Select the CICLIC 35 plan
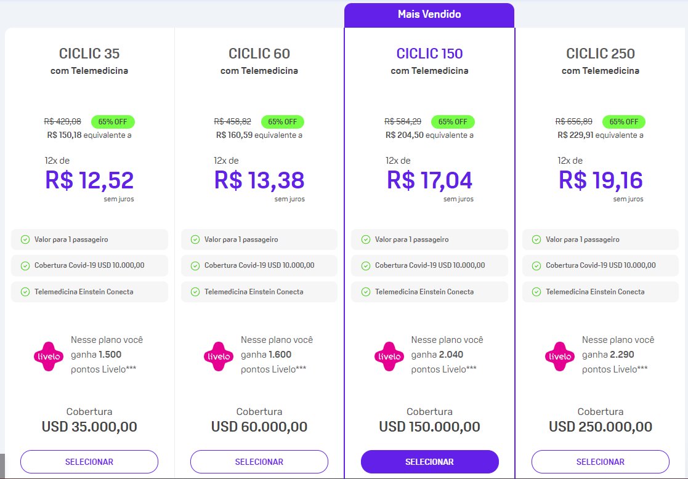Screen dimensions: 688x479 (x=89, y=462)
